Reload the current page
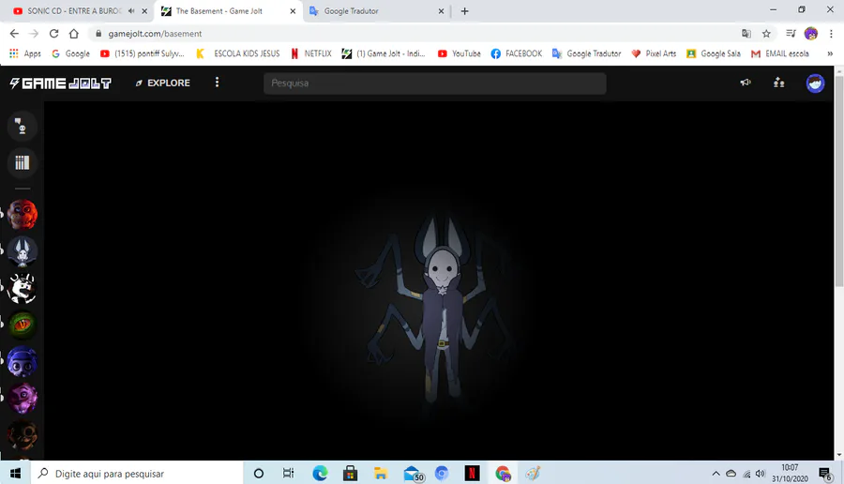 pos(53,34)
